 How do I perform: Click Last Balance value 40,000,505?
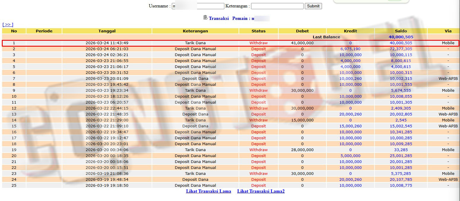[401, 37]
